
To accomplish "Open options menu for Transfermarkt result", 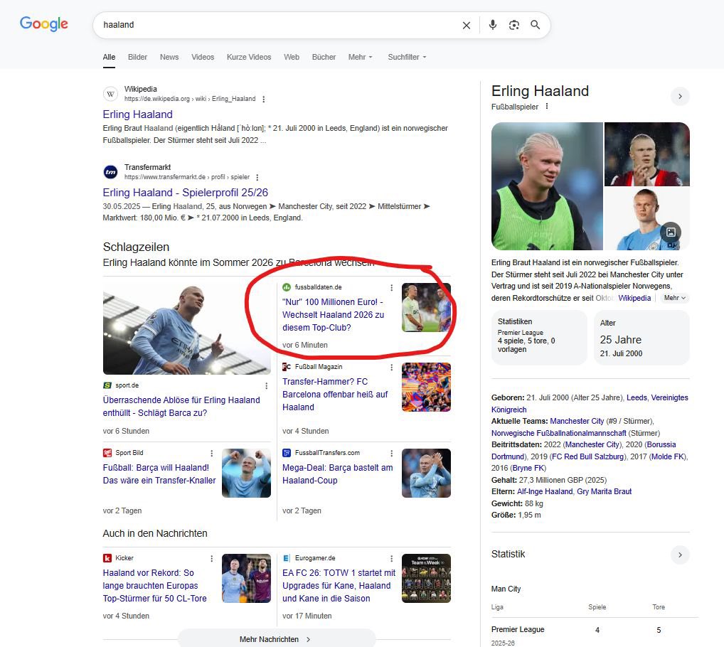I will point(257,177).
